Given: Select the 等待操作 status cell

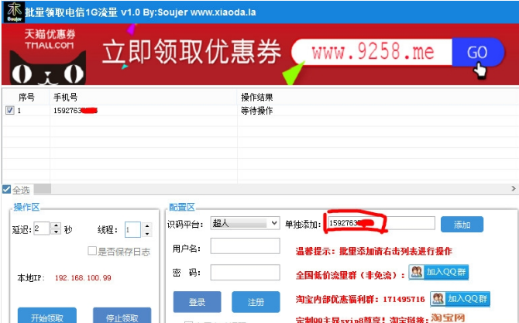Looking at the screenshot, I should tap(256, 111).
